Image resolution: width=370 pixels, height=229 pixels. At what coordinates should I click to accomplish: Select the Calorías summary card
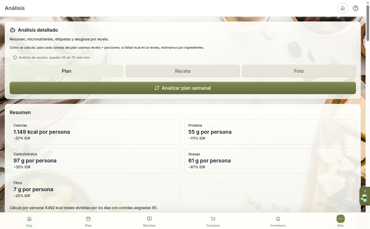(x=95, y=132)
